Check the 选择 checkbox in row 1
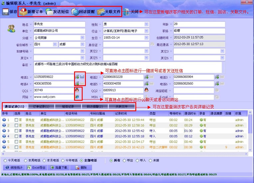The width and height of the screenshot is (254, 183). (16, 120)
